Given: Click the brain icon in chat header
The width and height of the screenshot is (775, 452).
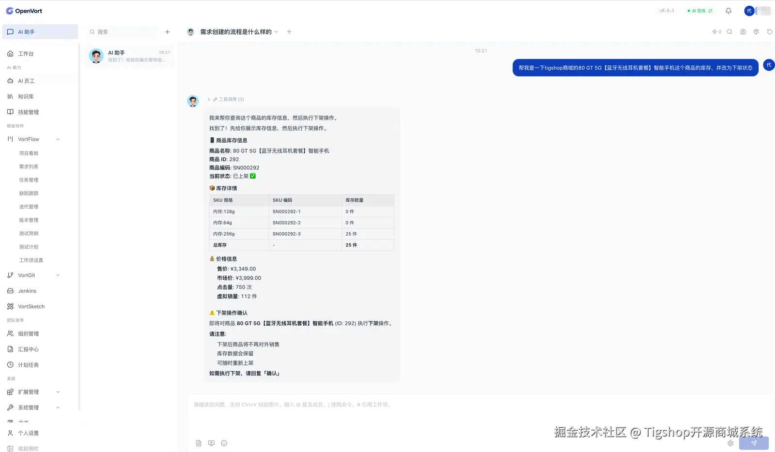Looking at the screenshot, I should [743, 32].
